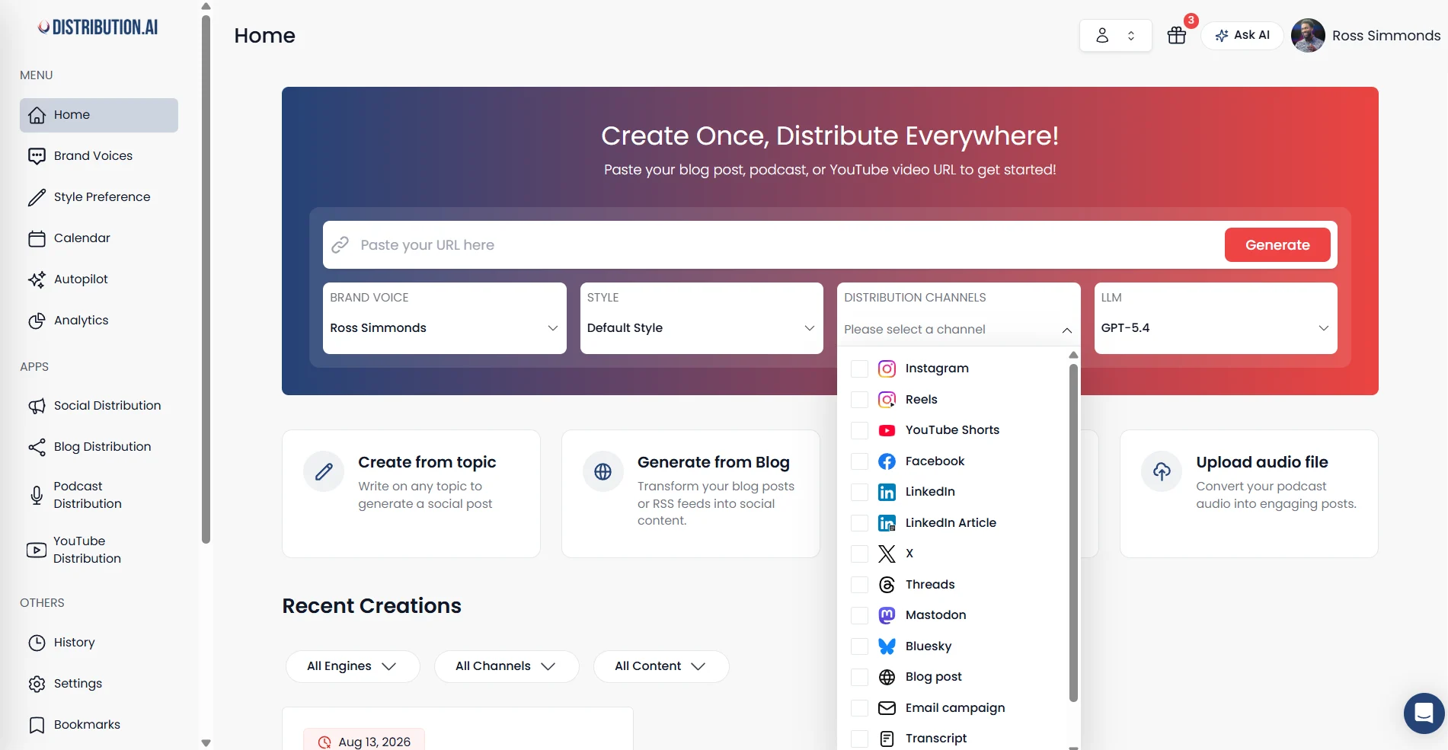Expand the All Content filter
The image size is (1448, 750).
point(661,666)
